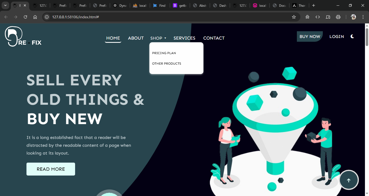Click the browser forward arrow
This screenshot has width=369, height=196.
coord(16,17)
